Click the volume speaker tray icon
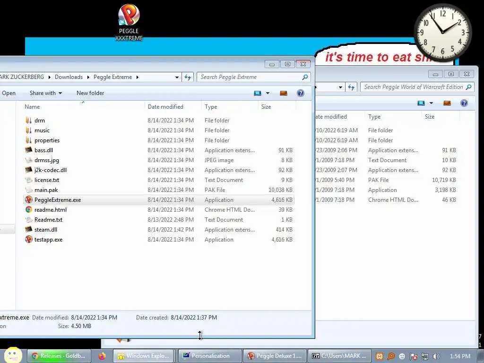 (436, 356)
